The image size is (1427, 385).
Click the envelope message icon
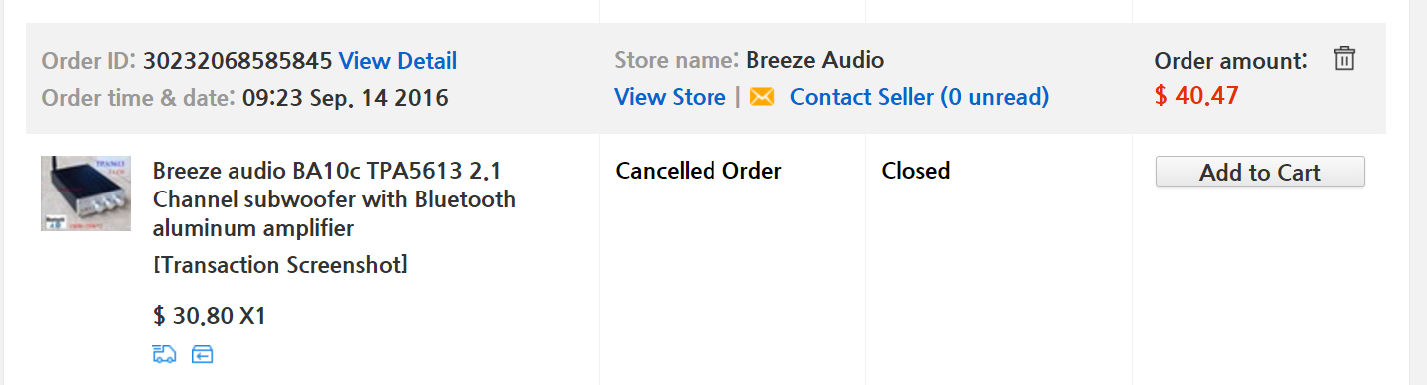coord(762,97)
